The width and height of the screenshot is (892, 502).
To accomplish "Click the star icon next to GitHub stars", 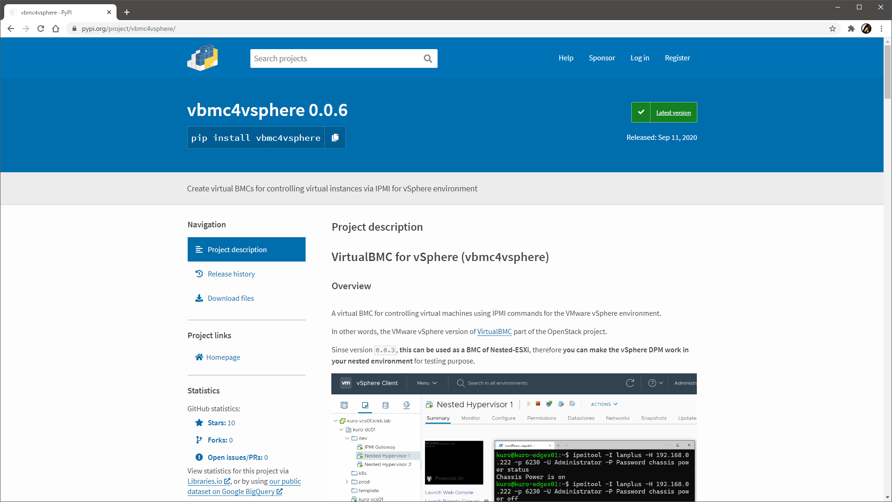I will [199, 422].
